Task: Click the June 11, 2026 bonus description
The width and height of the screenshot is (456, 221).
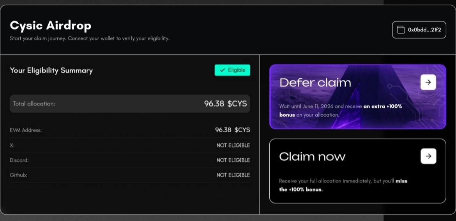Action: pyautogui.click(x=340, y=110)
